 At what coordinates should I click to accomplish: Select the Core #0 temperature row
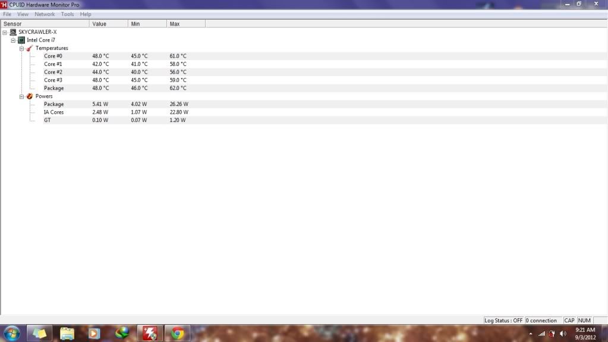(x=53, y=56)
